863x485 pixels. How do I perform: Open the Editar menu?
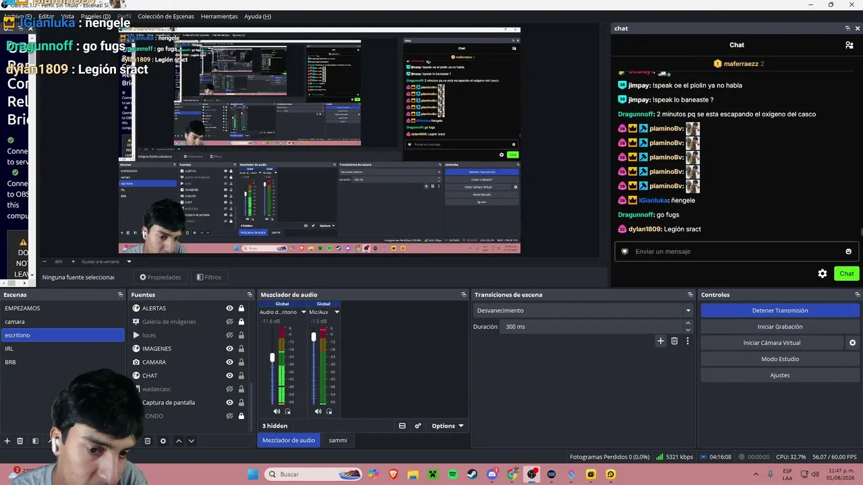(46, 16)
